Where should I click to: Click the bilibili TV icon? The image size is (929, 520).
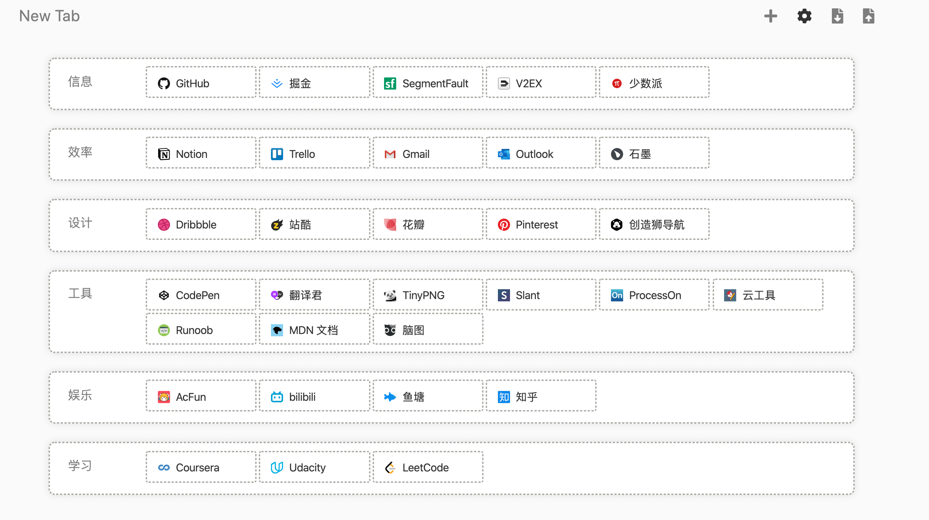coord(277,397)
